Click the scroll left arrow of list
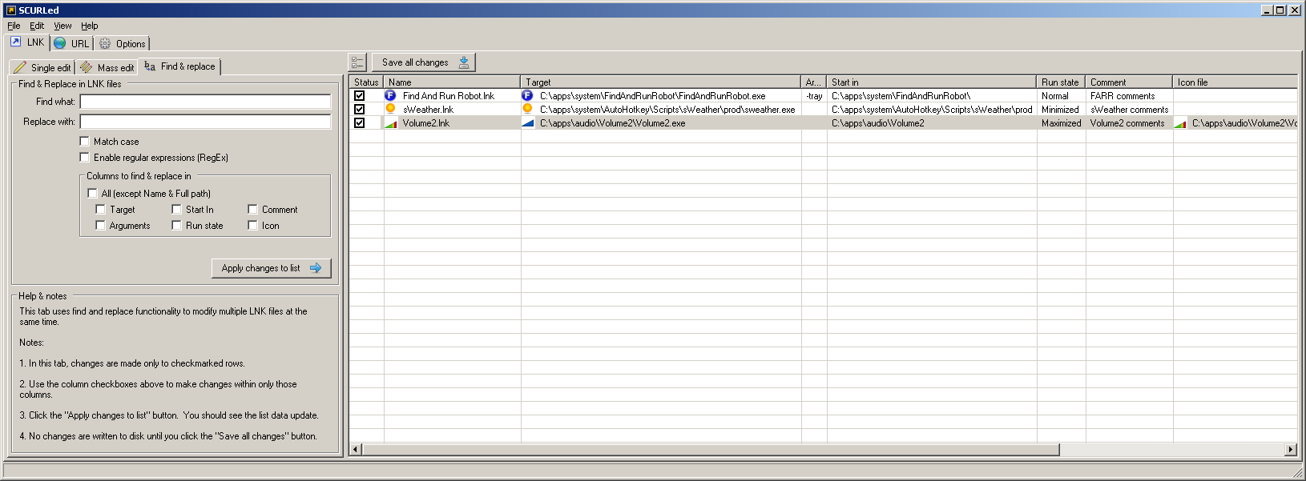The height and width of the screenshot is (481, 1306). click(356, 450)
